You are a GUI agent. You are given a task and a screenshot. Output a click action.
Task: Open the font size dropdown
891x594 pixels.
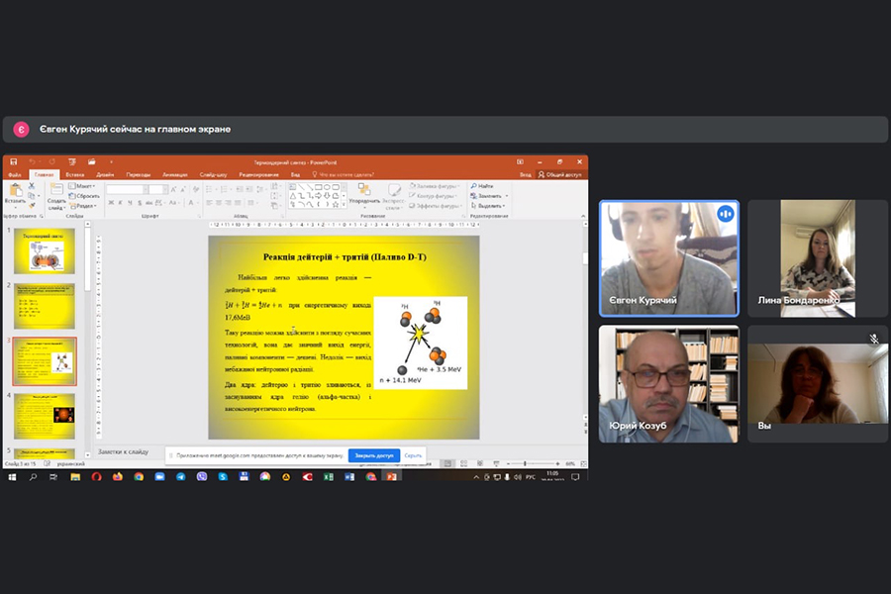point(165,189)
